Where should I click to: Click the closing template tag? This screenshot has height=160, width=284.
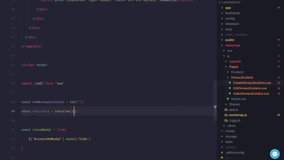pyautogui.click(x=32, y=46)
